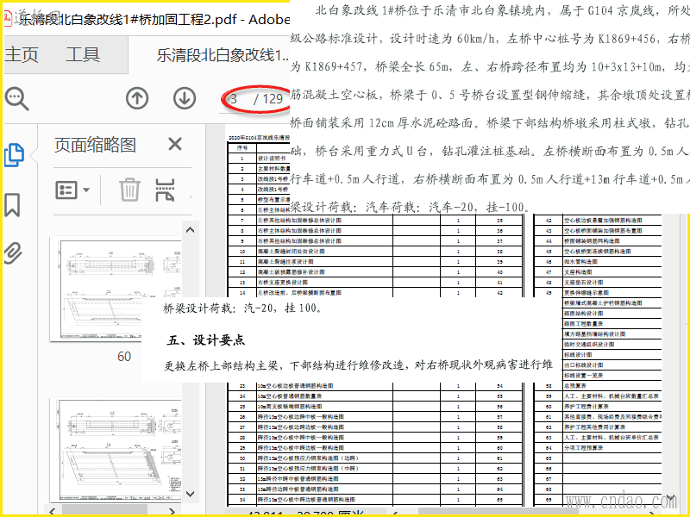Open the attachments paperclip icon
Screen dimensions: 690x517
[13, 252]
